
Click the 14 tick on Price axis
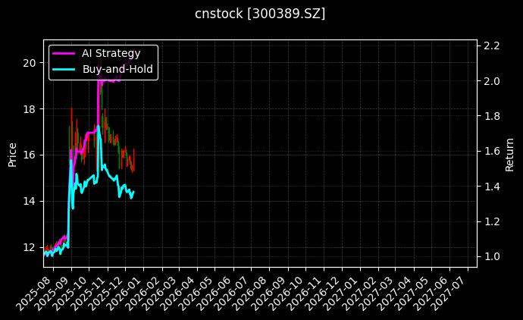tap(29, 201)
